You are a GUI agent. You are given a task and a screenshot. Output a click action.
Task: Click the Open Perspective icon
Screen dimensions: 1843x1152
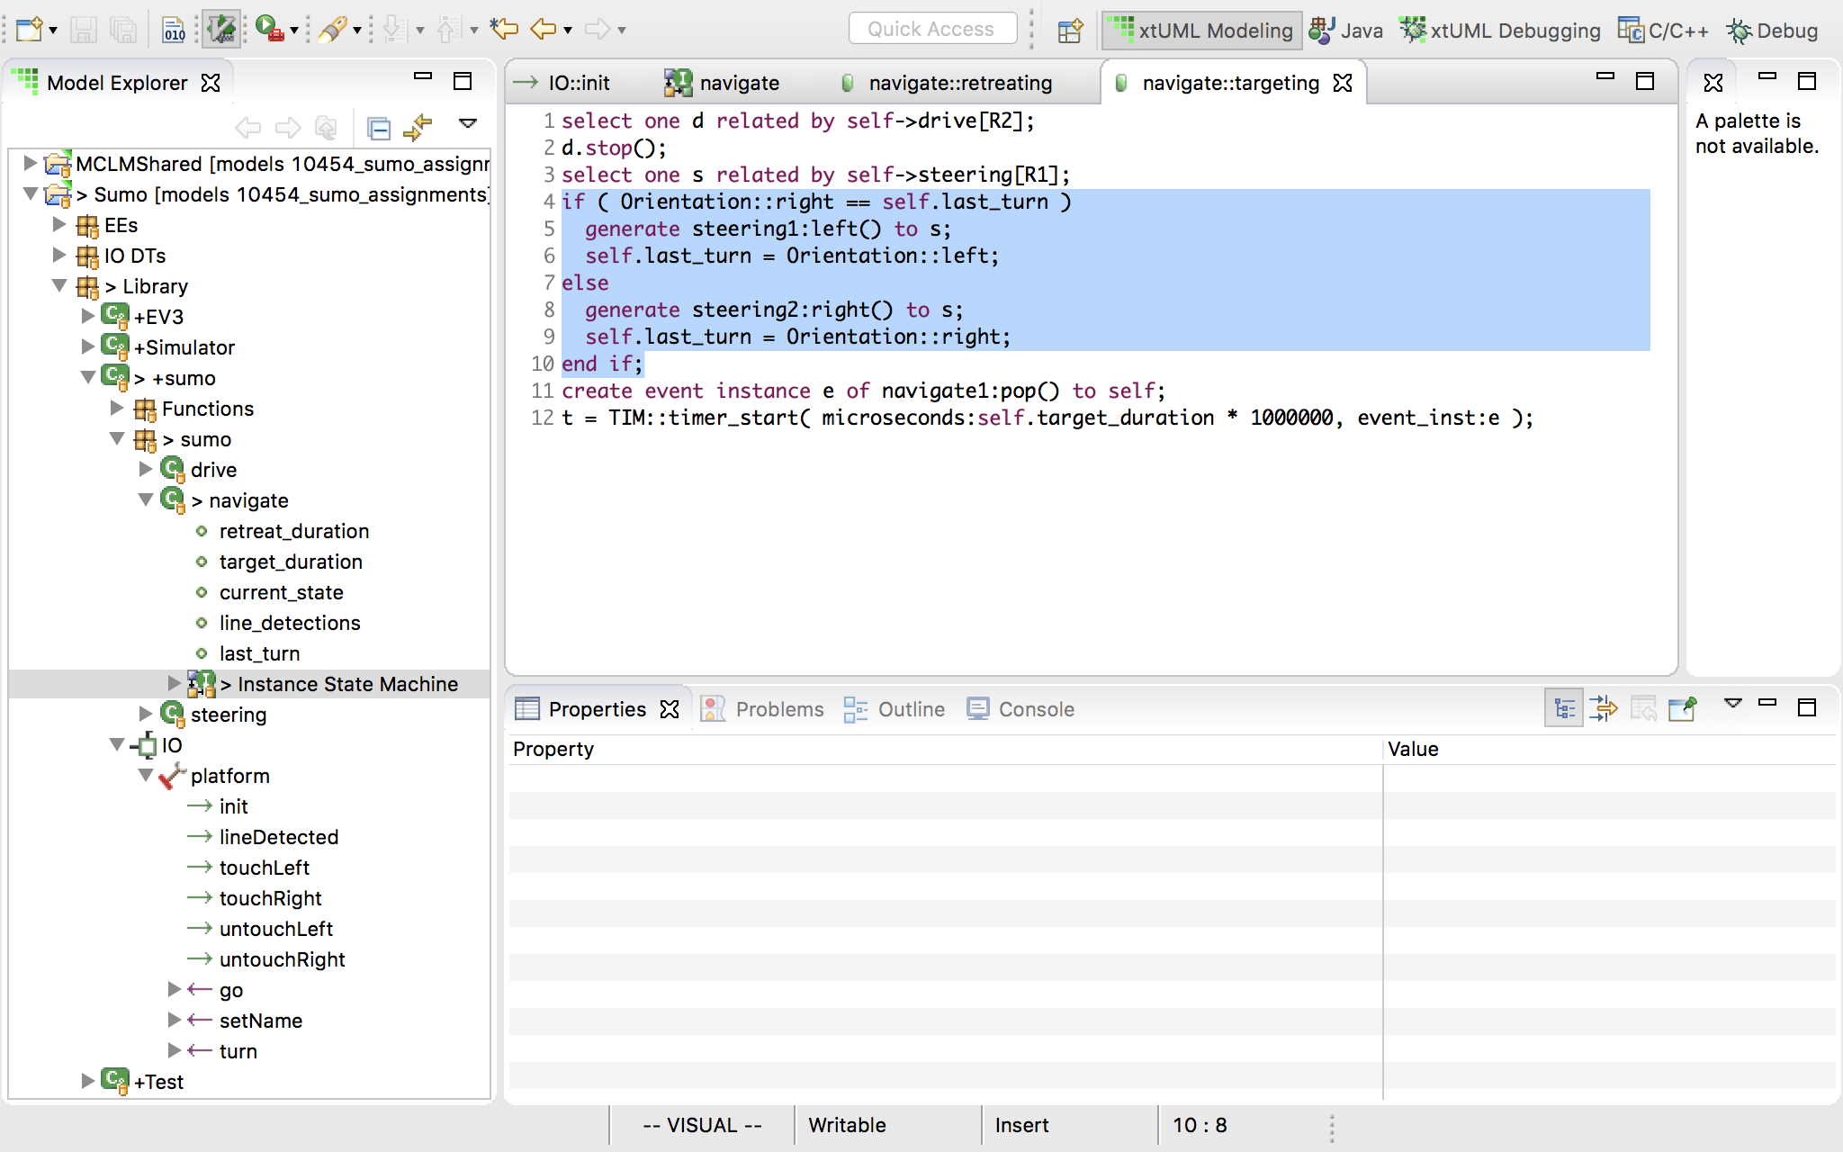1070,31
